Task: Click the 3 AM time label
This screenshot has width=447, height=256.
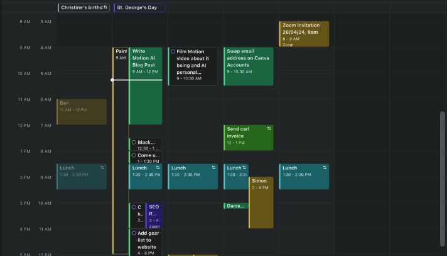Action: [46, 21]
